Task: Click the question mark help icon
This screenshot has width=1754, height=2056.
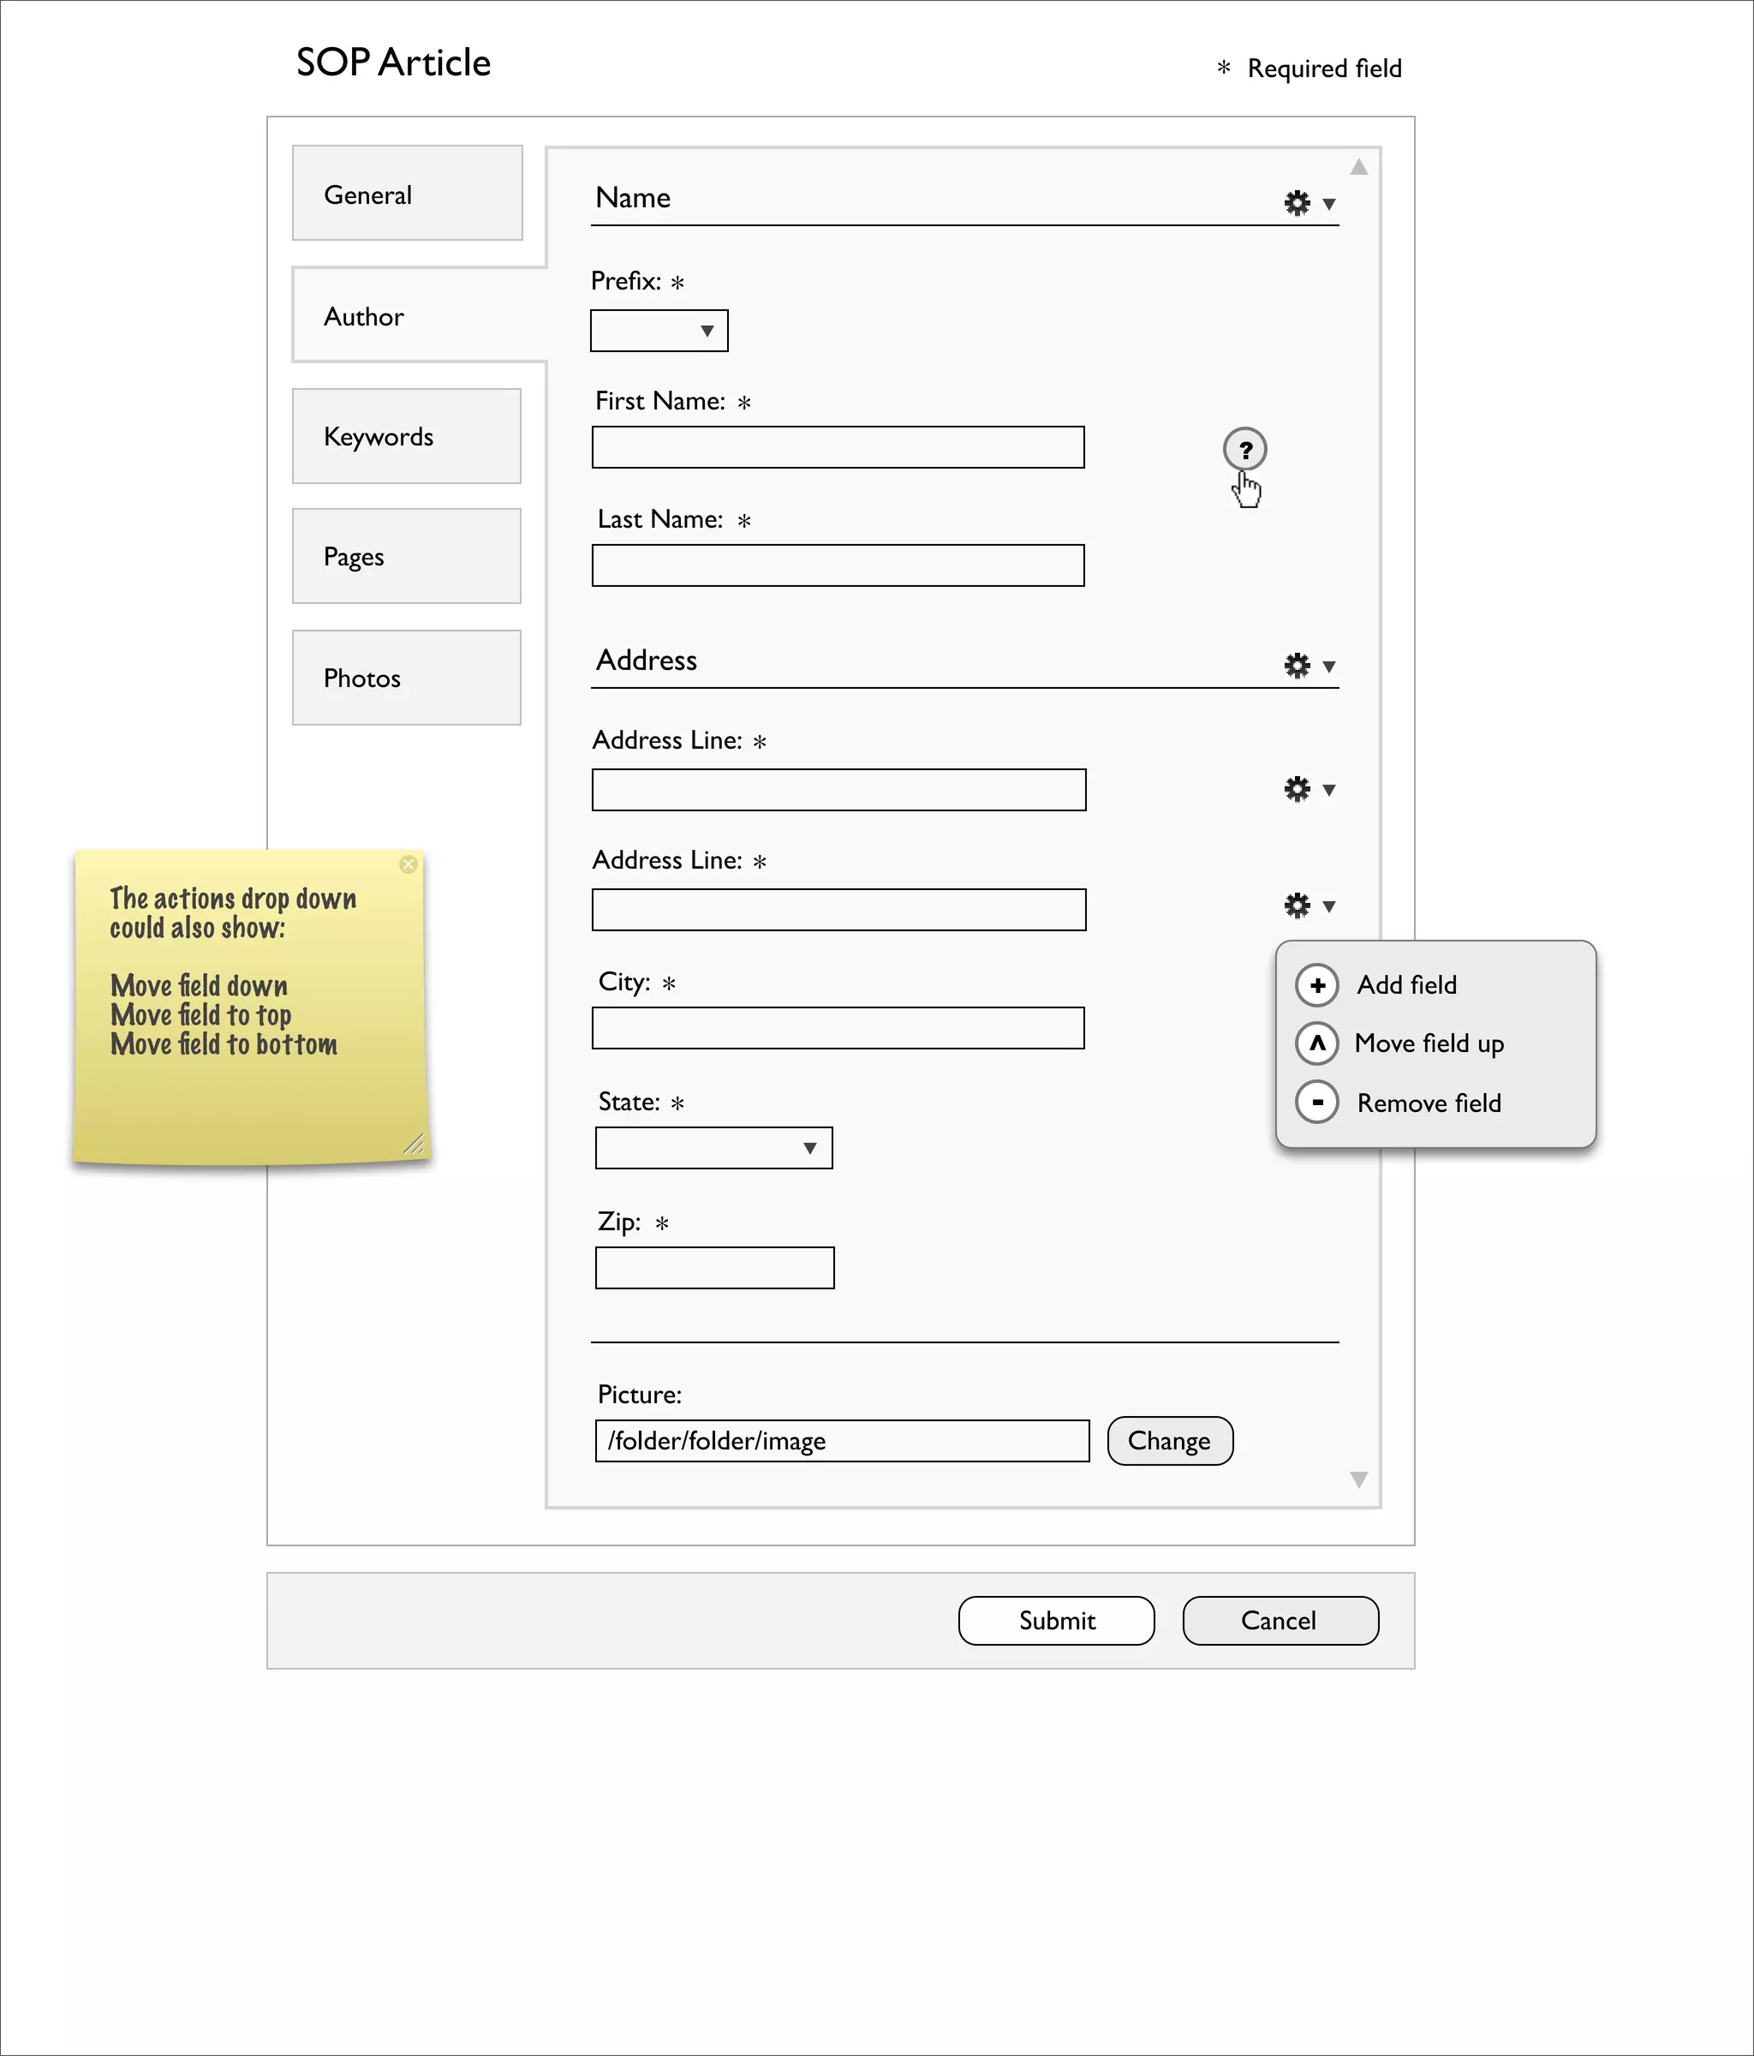Action: [1244, 450]
